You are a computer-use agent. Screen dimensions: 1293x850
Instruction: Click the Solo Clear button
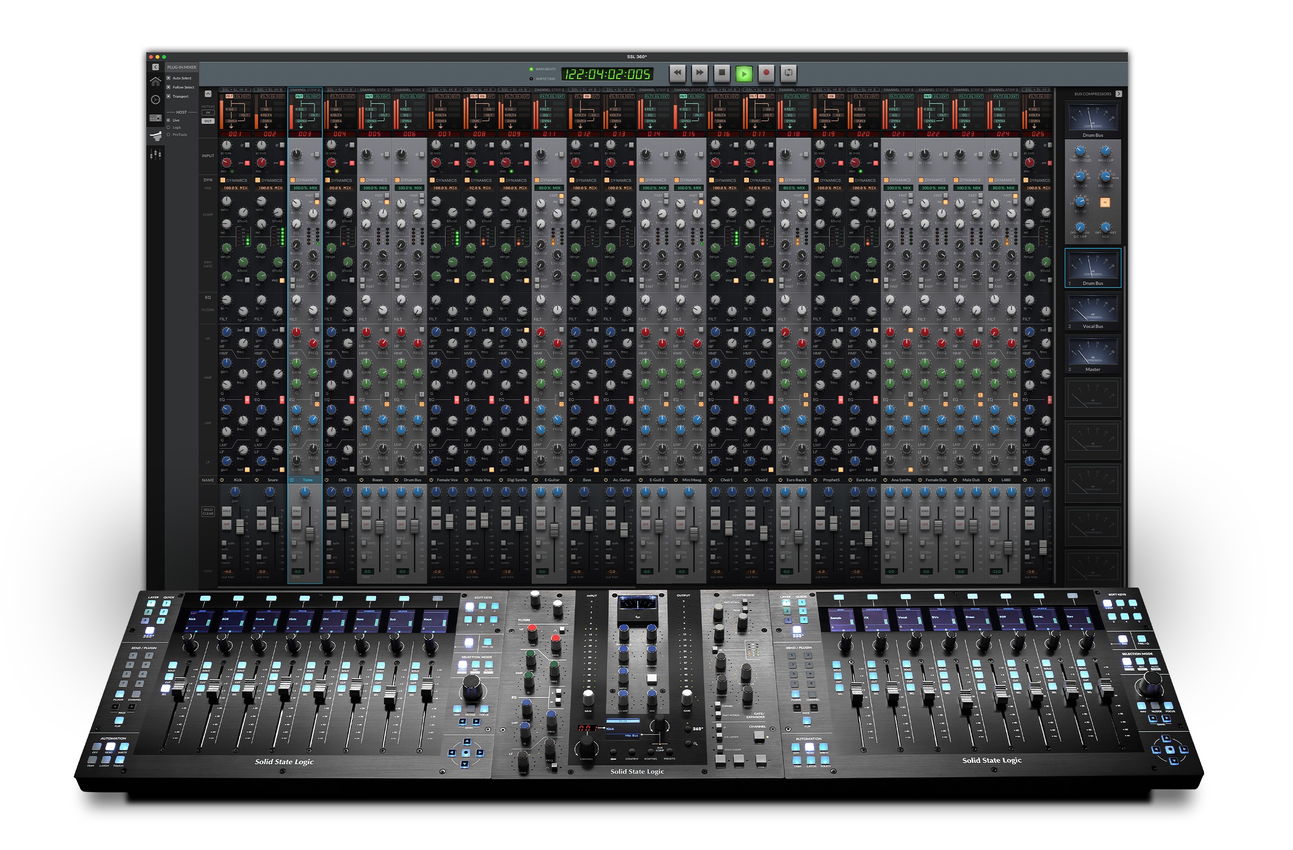click(x=208, y=512)
